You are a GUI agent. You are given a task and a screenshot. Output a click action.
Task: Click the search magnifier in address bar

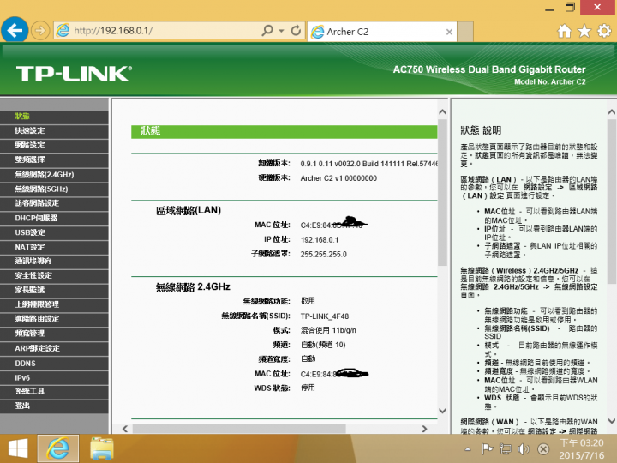click(267, 30)
